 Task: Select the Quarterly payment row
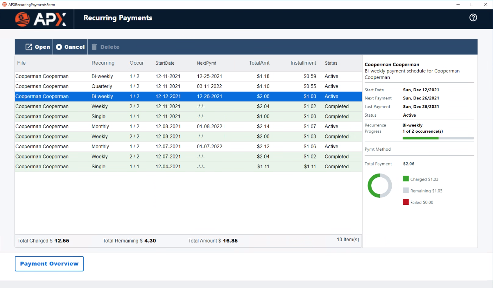(188, 86)
